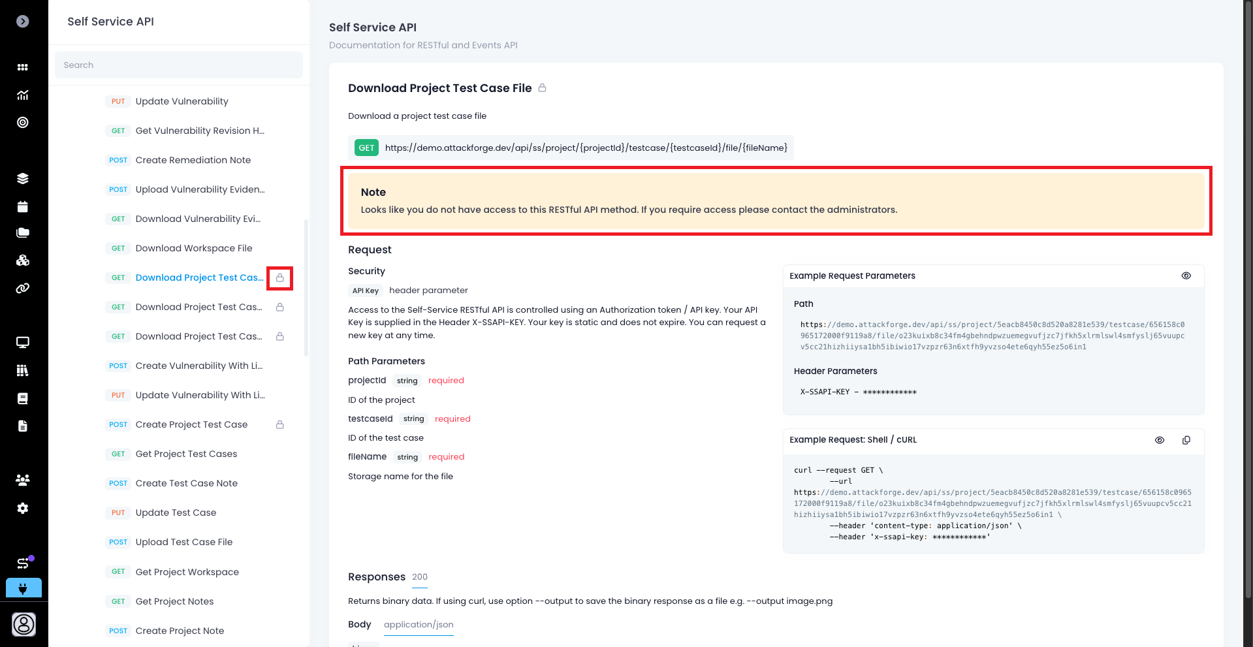The width and height of the screenshot is (1253, 647).
Task: Open the analytics chart icon in sidebar
Action: [23, 95]
